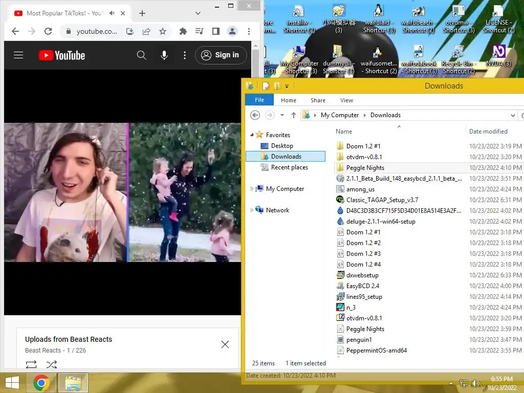Image resolution: width=524 pixels, height=393 pixels.
Task: Expand Network tree node
Action: pos(252,210)
